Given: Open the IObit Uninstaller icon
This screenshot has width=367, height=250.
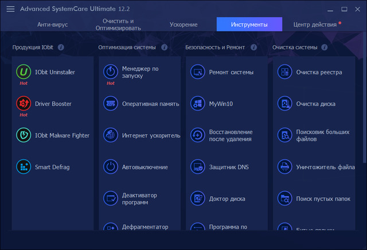Looking at the screenshot, I should (24, 72).
